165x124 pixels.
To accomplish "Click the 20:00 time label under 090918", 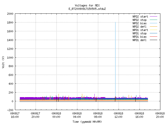I will click(160, 117).
